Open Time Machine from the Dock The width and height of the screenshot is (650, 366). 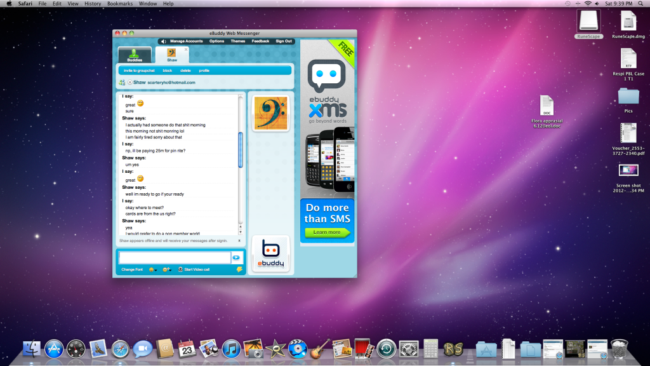387,349
